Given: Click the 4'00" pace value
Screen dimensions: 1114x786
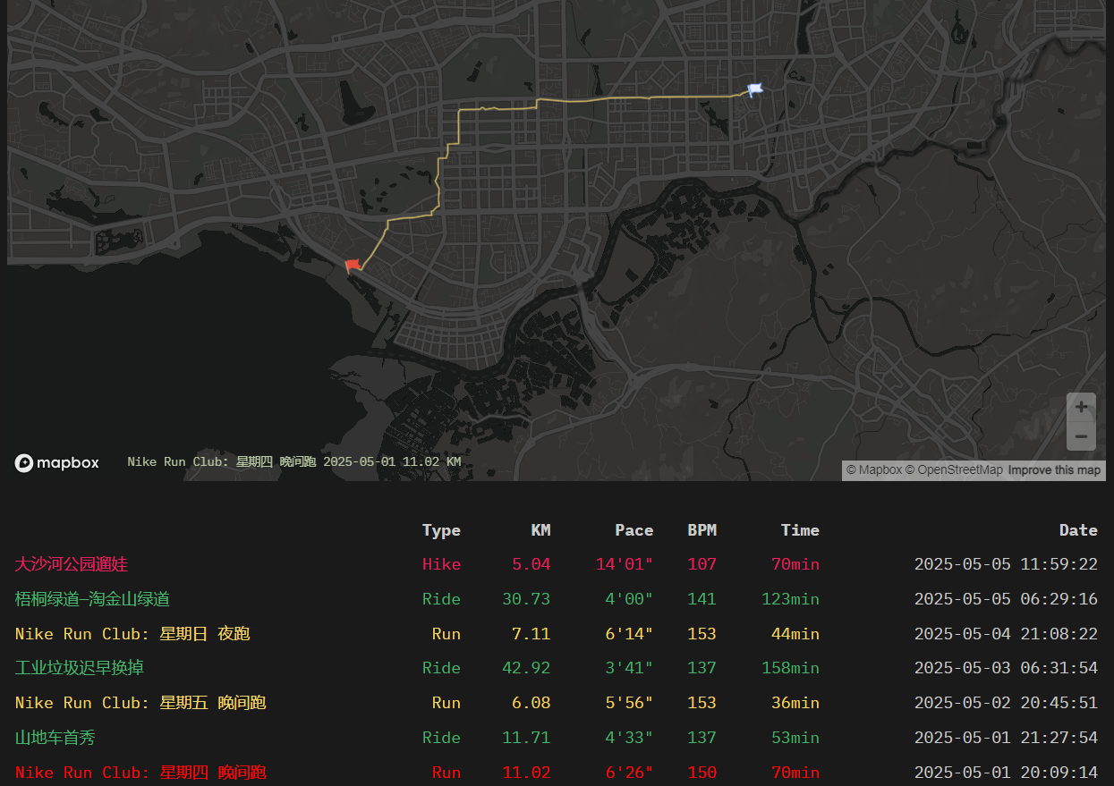Looking at the screenshot, I should (629, 599).
